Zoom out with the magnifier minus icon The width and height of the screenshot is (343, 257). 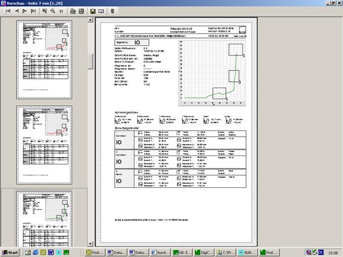pyautogui.click(x=53, y=11)
